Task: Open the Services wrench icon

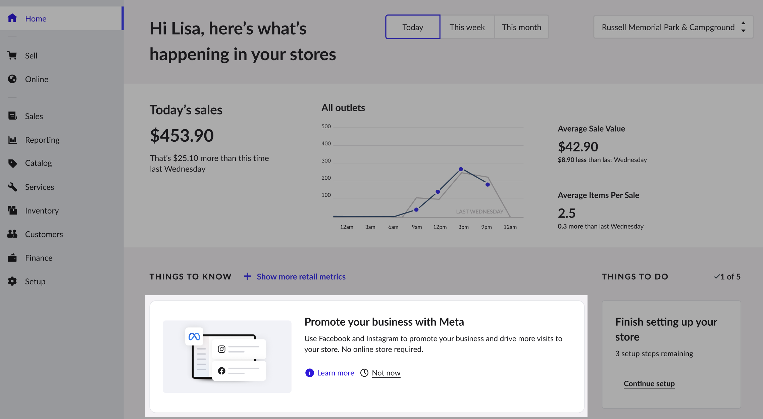Action: (x=12, y=187)
